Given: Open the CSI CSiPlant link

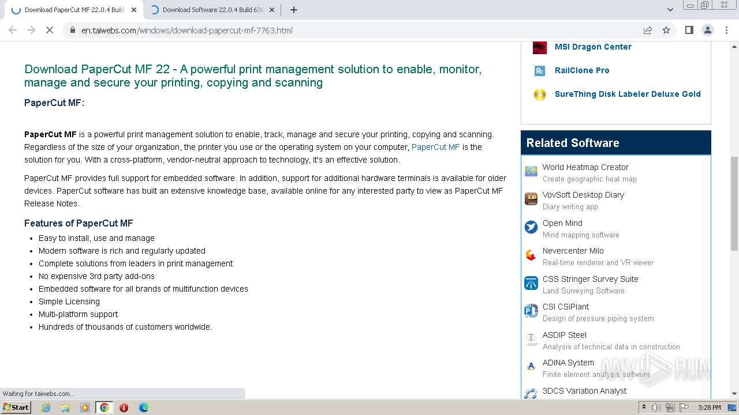Looking at the screenshot, I should 566,307.
